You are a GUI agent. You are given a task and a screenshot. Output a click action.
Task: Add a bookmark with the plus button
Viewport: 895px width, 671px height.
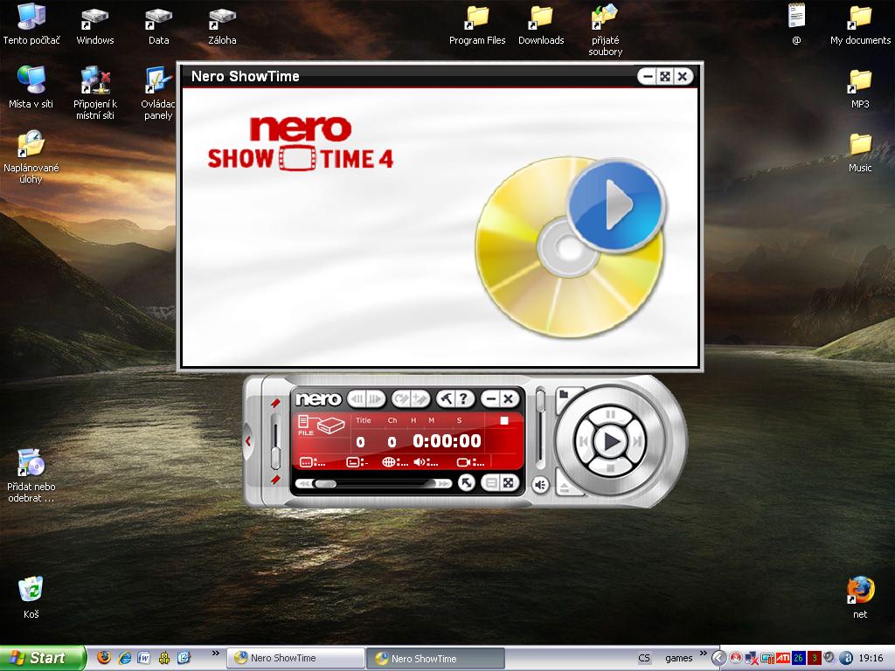click(420, 398)
